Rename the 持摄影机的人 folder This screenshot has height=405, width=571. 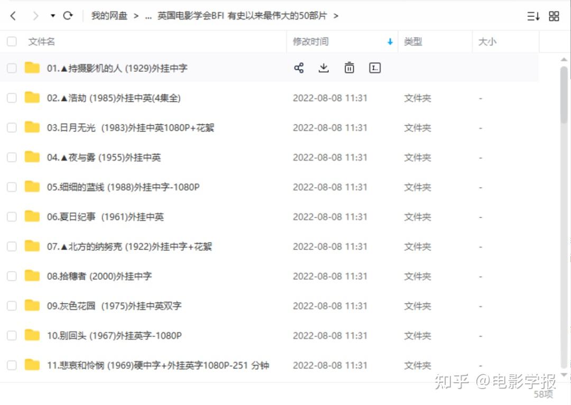(375, 68)
